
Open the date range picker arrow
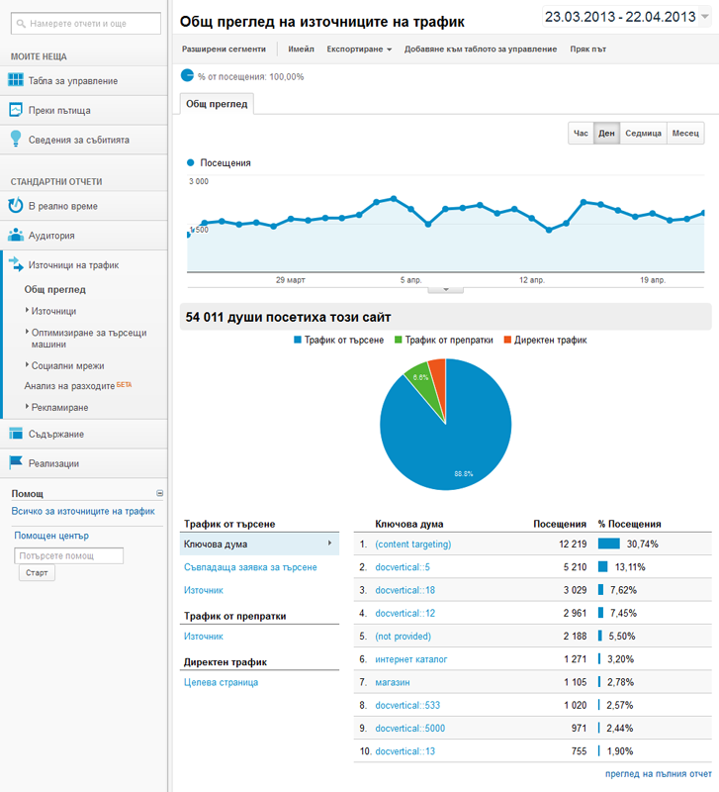[705, 17]
